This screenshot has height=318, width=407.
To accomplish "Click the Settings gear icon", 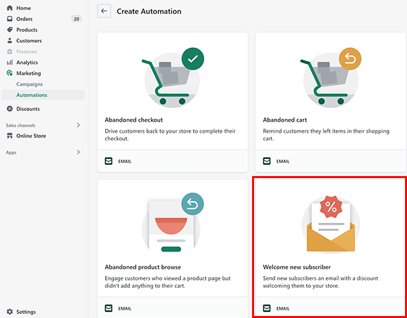I will [10, 312].
